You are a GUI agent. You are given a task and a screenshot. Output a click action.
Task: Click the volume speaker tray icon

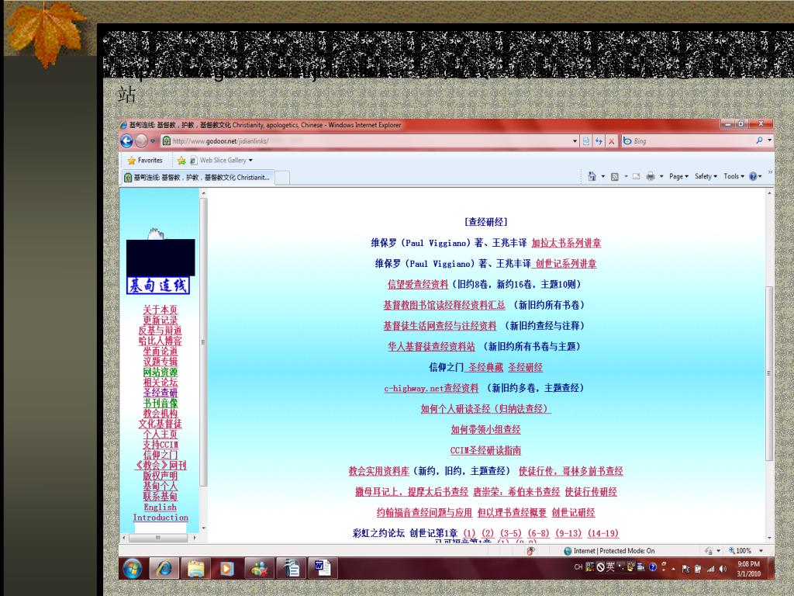pyautogui.click(x=723, y=569)
